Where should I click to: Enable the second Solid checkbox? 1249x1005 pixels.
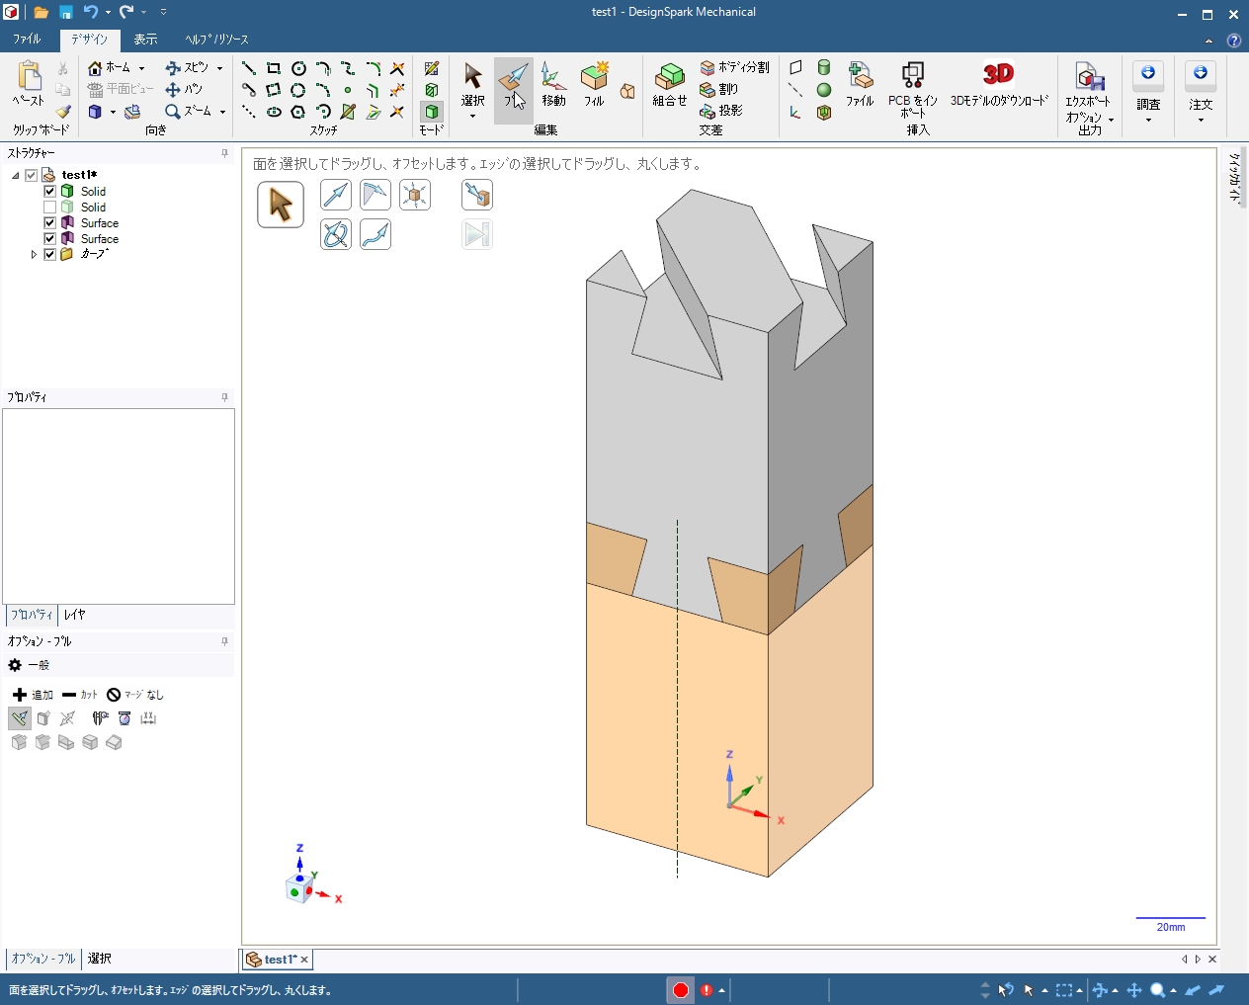49,208
